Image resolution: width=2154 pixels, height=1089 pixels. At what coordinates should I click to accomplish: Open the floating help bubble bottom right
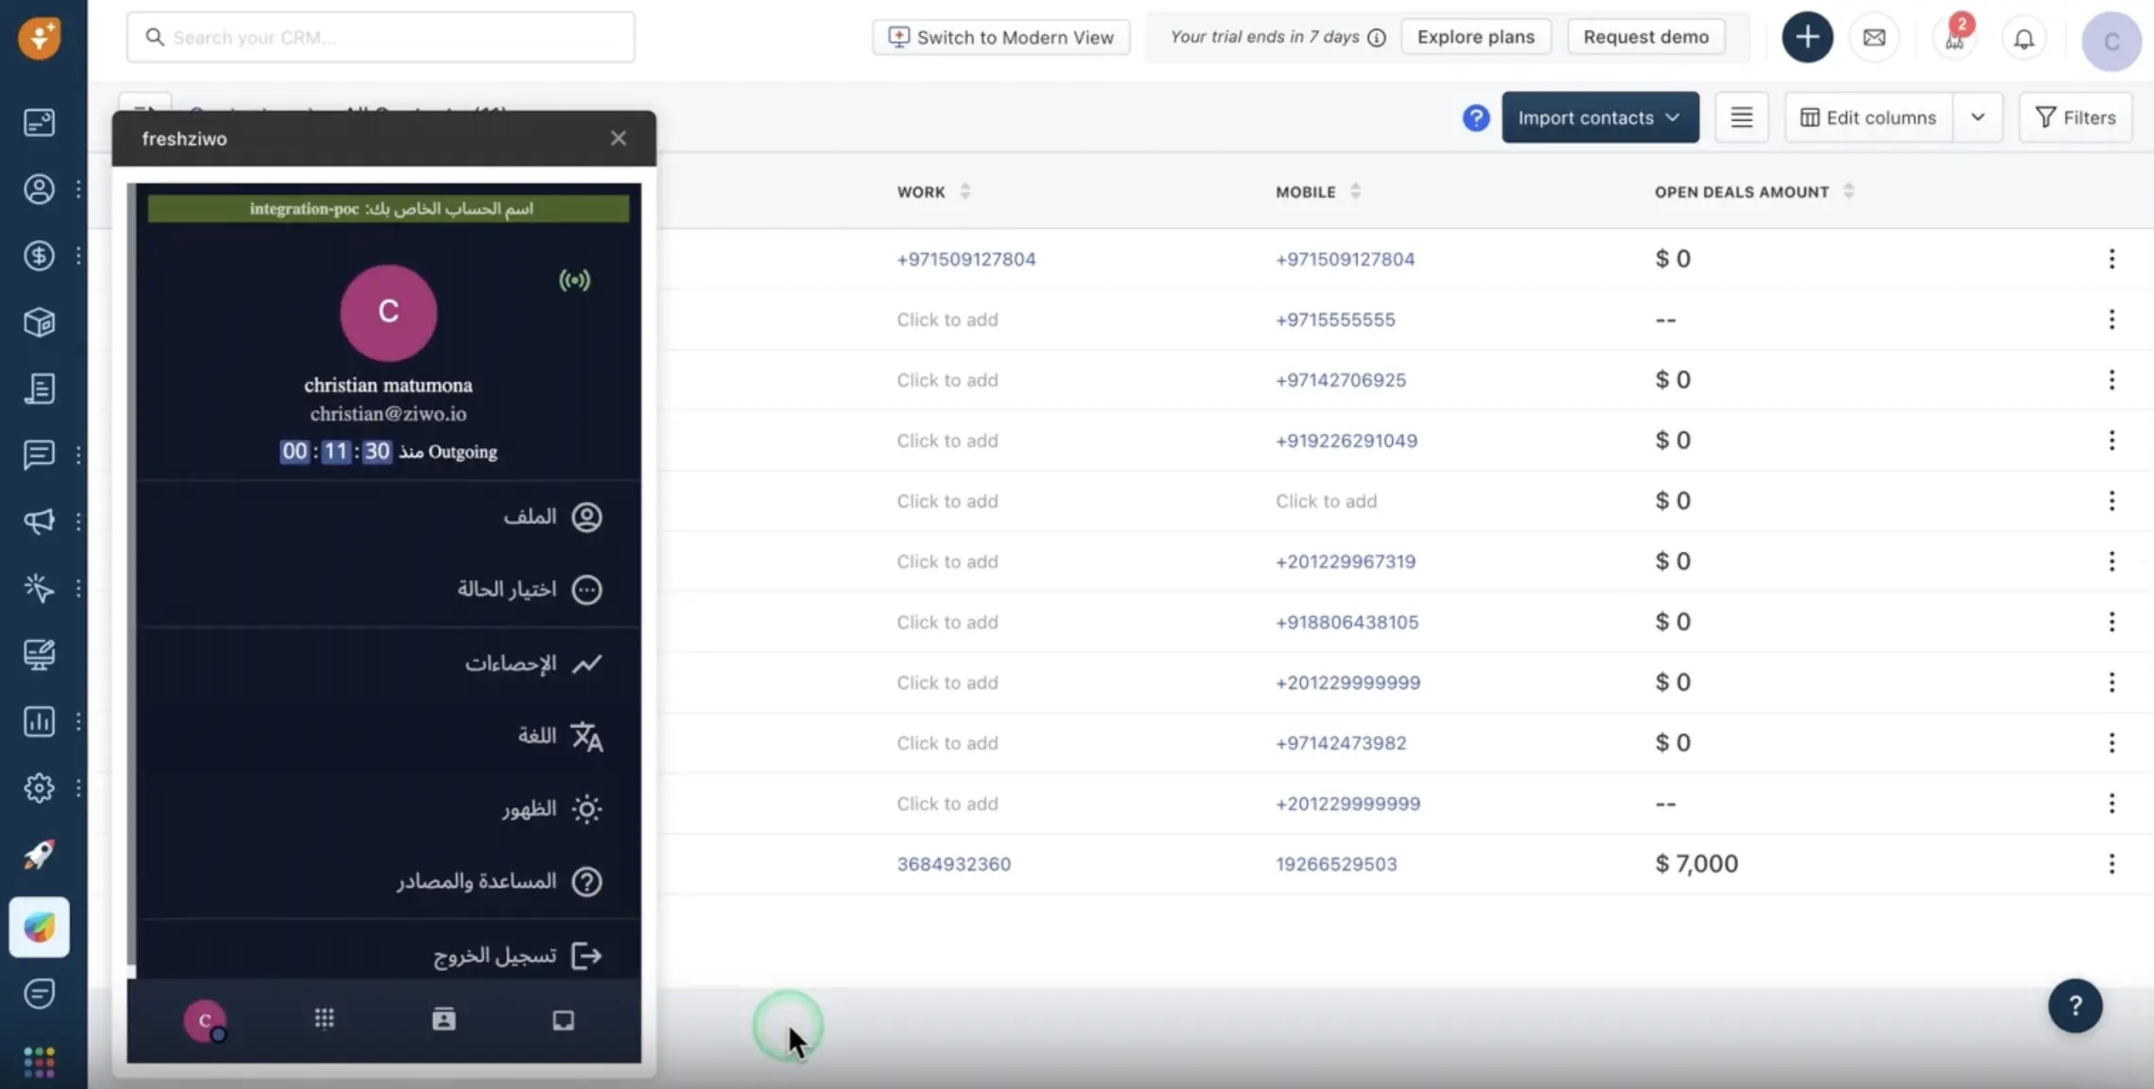[x=2075, y=1006]
